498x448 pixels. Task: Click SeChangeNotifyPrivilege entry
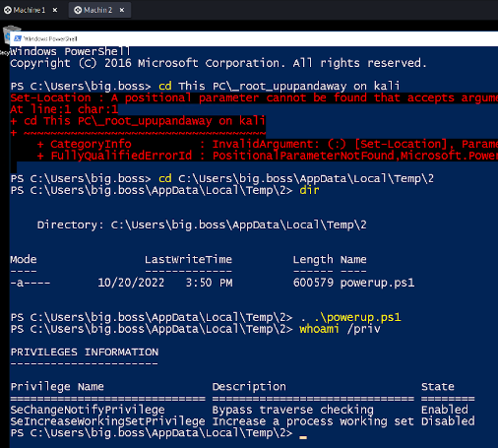pyautogui.click(x=88, y=410)
